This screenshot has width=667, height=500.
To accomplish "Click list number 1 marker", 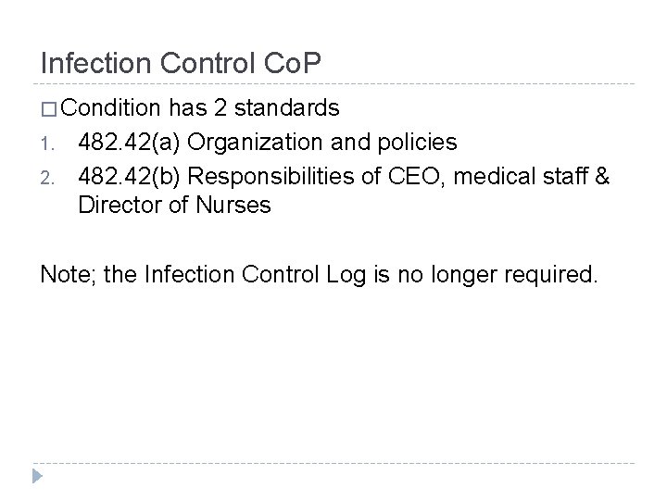I will [47, 144].
